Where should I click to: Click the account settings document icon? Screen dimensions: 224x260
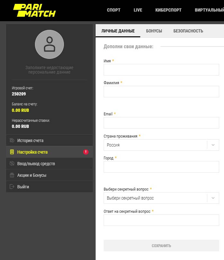12,152
